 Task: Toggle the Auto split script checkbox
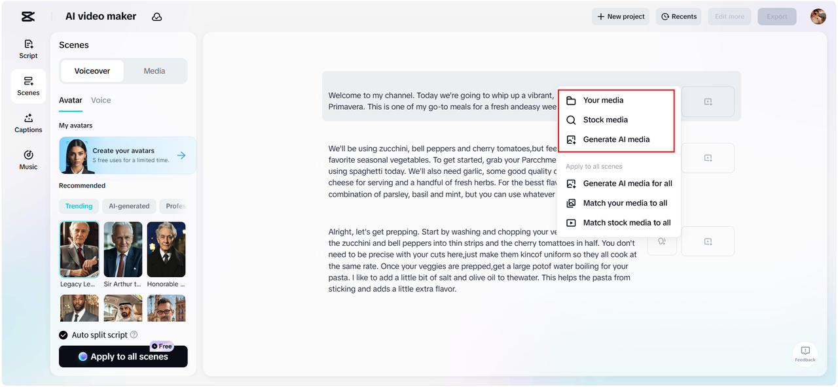click(64, 335)
